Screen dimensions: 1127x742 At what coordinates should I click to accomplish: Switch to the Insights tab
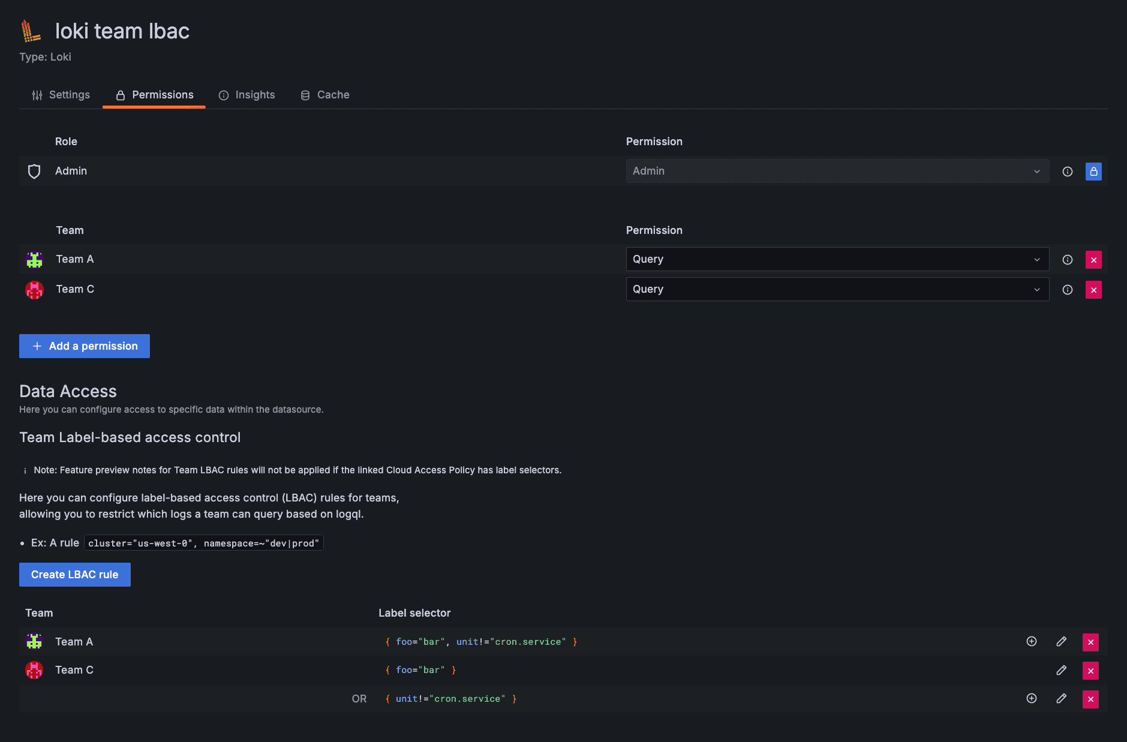[247, 95]
